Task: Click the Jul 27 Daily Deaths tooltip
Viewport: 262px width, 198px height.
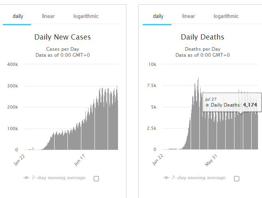Action: pyautogui.click(x=232, y=102)
